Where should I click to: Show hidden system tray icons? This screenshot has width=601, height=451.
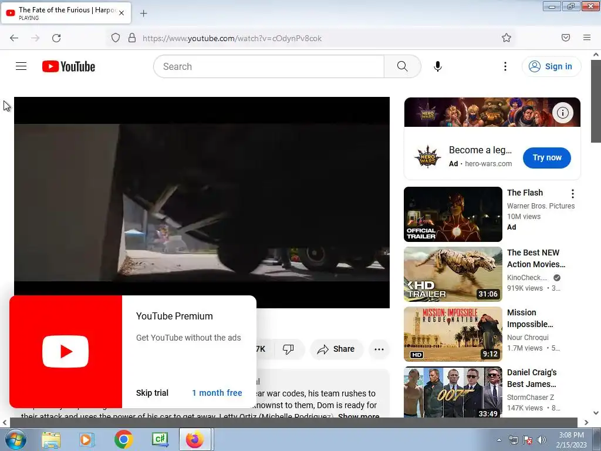499,440
